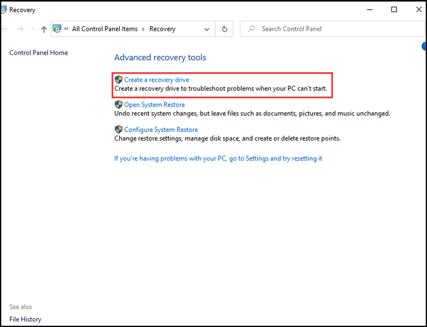Go to Control Panel Home
Screen dimensions: 427x327
39,53
